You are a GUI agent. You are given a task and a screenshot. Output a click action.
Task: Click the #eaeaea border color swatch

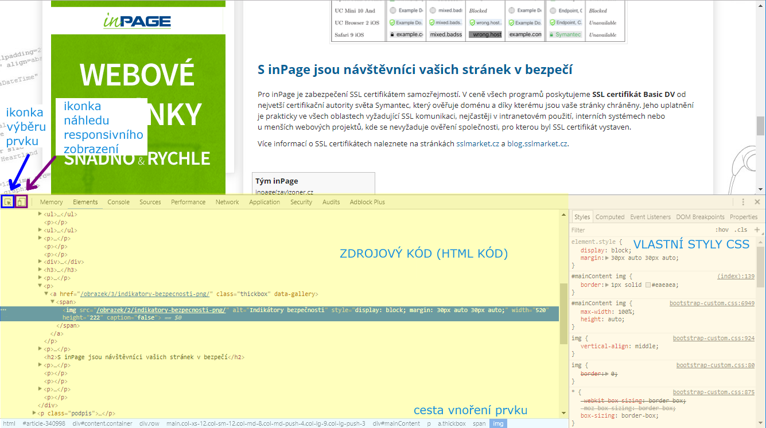pyautogui.click(x=648, y=285)
